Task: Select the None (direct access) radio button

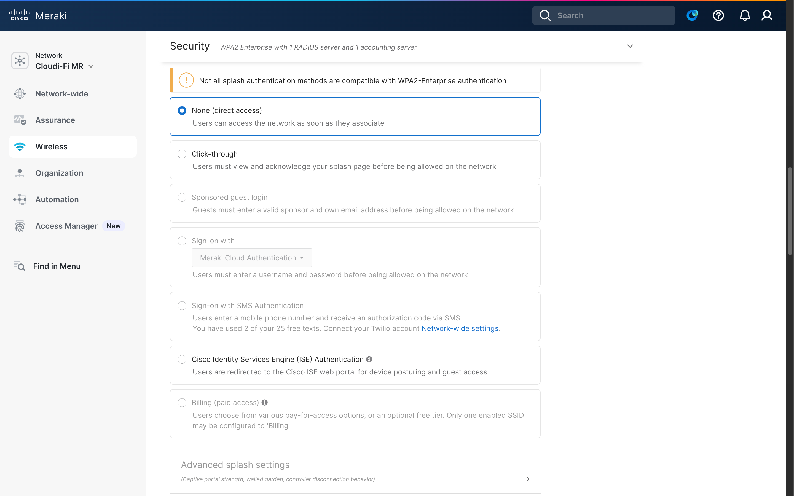Action: (x=182, y=110)
